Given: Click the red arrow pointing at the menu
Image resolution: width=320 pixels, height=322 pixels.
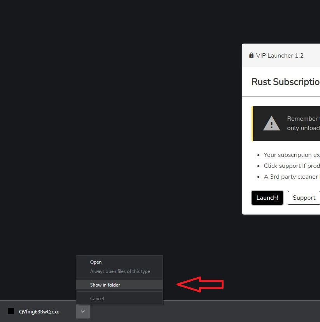Looking at the screenshot, I should (200, 285).
